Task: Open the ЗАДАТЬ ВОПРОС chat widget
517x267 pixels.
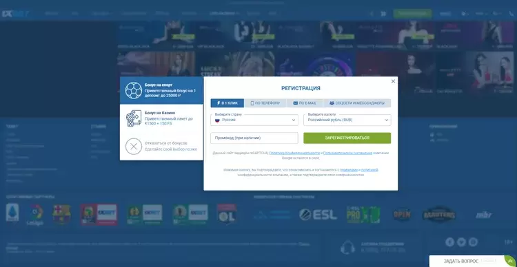Action: tap(472, 261)
